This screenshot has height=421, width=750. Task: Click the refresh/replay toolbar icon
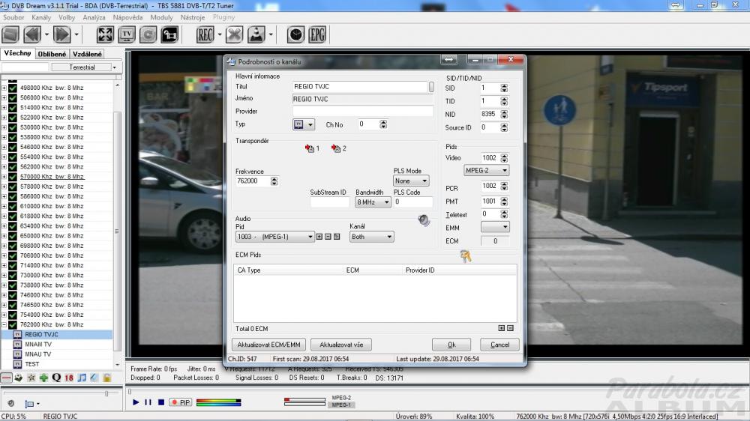tap(148, 35)
